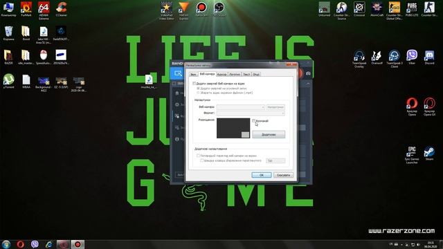443x249 pixels.
Task: Open Viber from the taskbar
Action: tap(35, 244)
